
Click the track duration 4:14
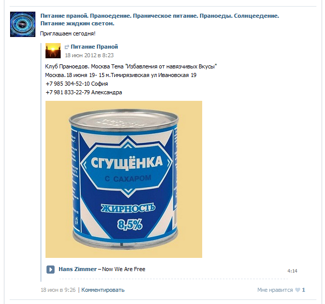[292, 271]
